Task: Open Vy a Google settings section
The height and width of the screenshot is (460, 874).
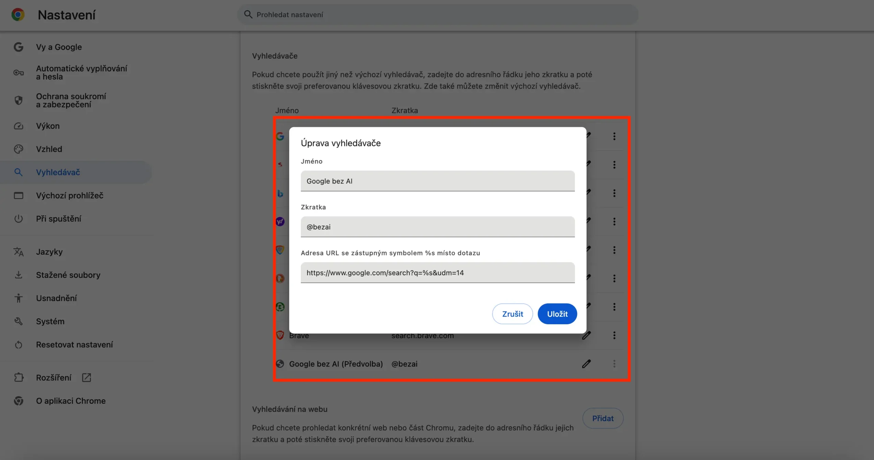Action: tap(59, 47)
